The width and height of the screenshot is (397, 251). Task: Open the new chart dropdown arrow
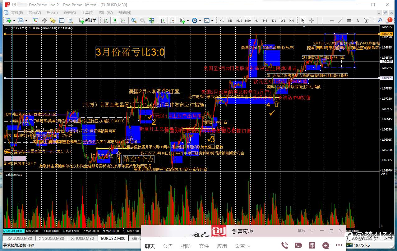coord(14,21)
